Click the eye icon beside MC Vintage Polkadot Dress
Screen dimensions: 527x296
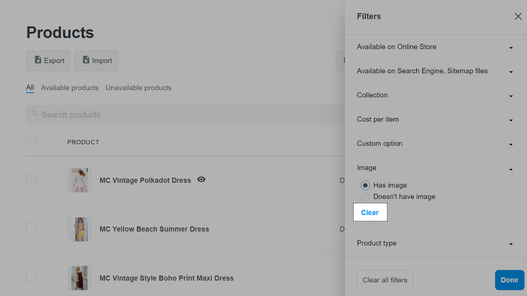(201, 180)
